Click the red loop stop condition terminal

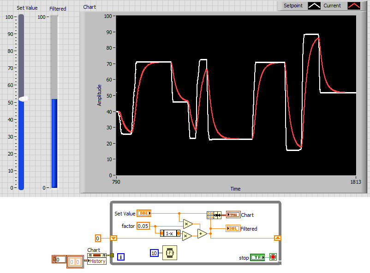[273, 257]
